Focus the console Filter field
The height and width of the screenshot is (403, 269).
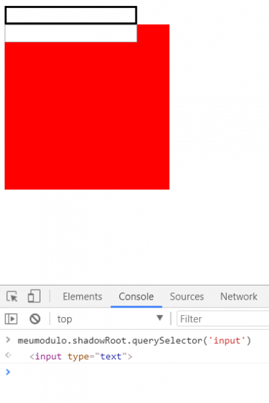click(x=223, y=318)
